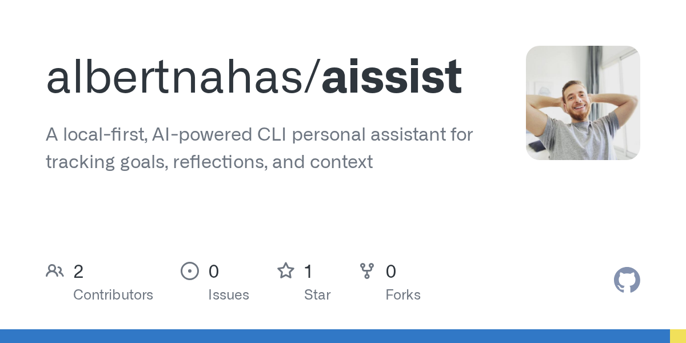Click the star count number 1
Viewport: 686px width, 343px height.
click(x=308, y=272)
